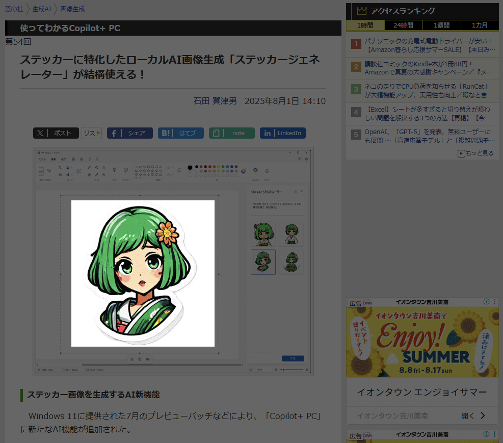
Task: Switch to the 24時間 ranking tab
Action: tap(404, 25)
